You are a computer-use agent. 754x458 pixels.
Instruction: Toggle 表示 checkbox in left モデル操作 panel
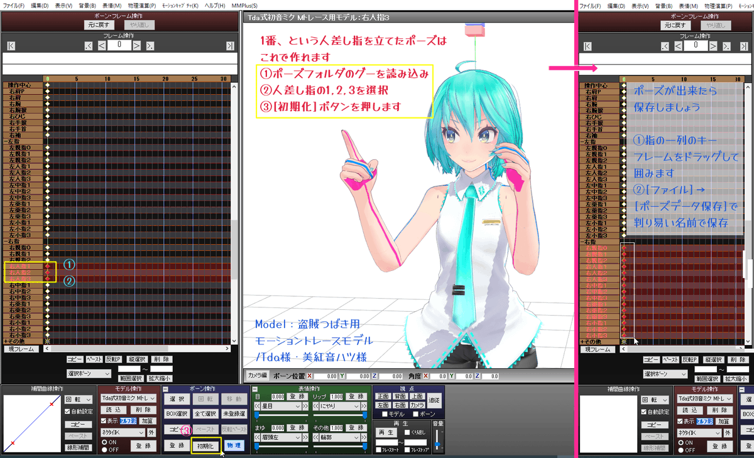pos(105,421)
